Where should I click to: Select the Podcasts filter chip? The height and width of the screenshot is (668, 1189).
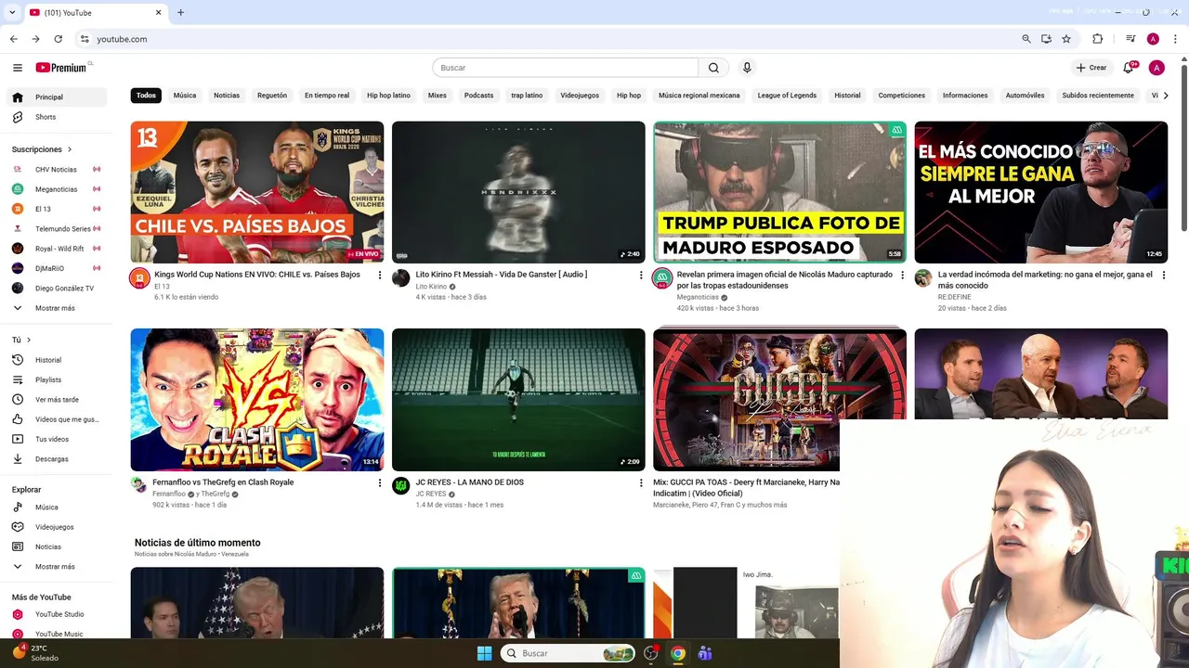click(479, 96)
